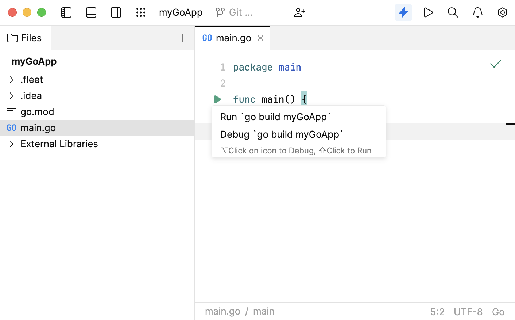The height and width of the screenshot is (320, 515).
Task: Click the UTF-8 encoding in the status bar
Action: click(x=468, y=311)
